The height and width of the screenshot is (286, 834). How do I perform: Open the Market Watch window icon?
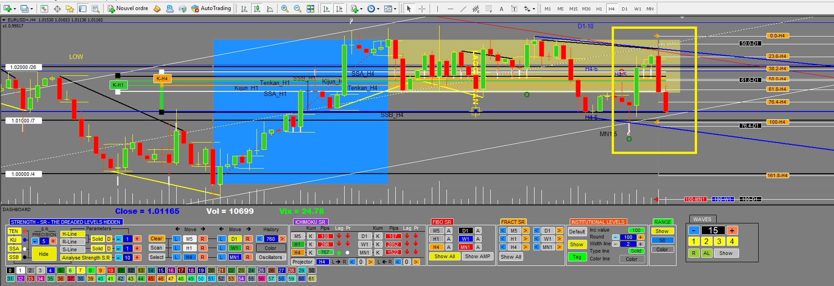pyautogui.click(x=44, y=9)
